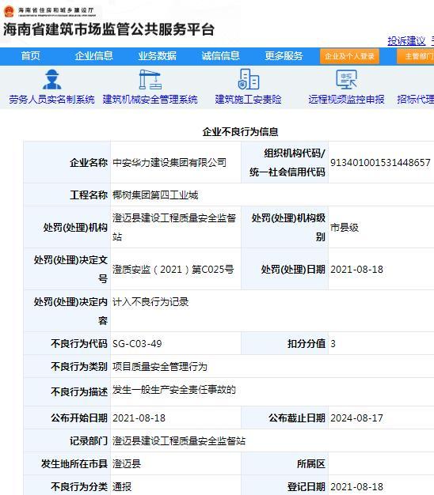The height and width of the screenshot is (495, 434).
Task: Select the 发生一般生产安全责任事故的 description
Action: tap(174, 390)
